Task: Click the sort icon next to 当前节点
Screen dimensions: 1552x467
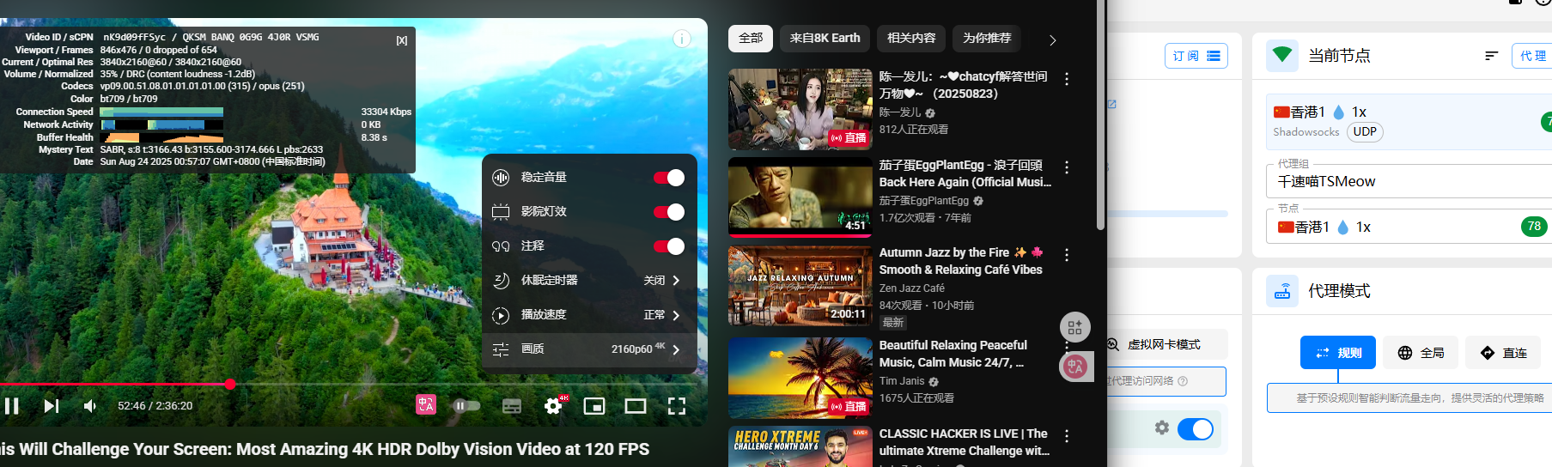Action: click(1492, 56)
